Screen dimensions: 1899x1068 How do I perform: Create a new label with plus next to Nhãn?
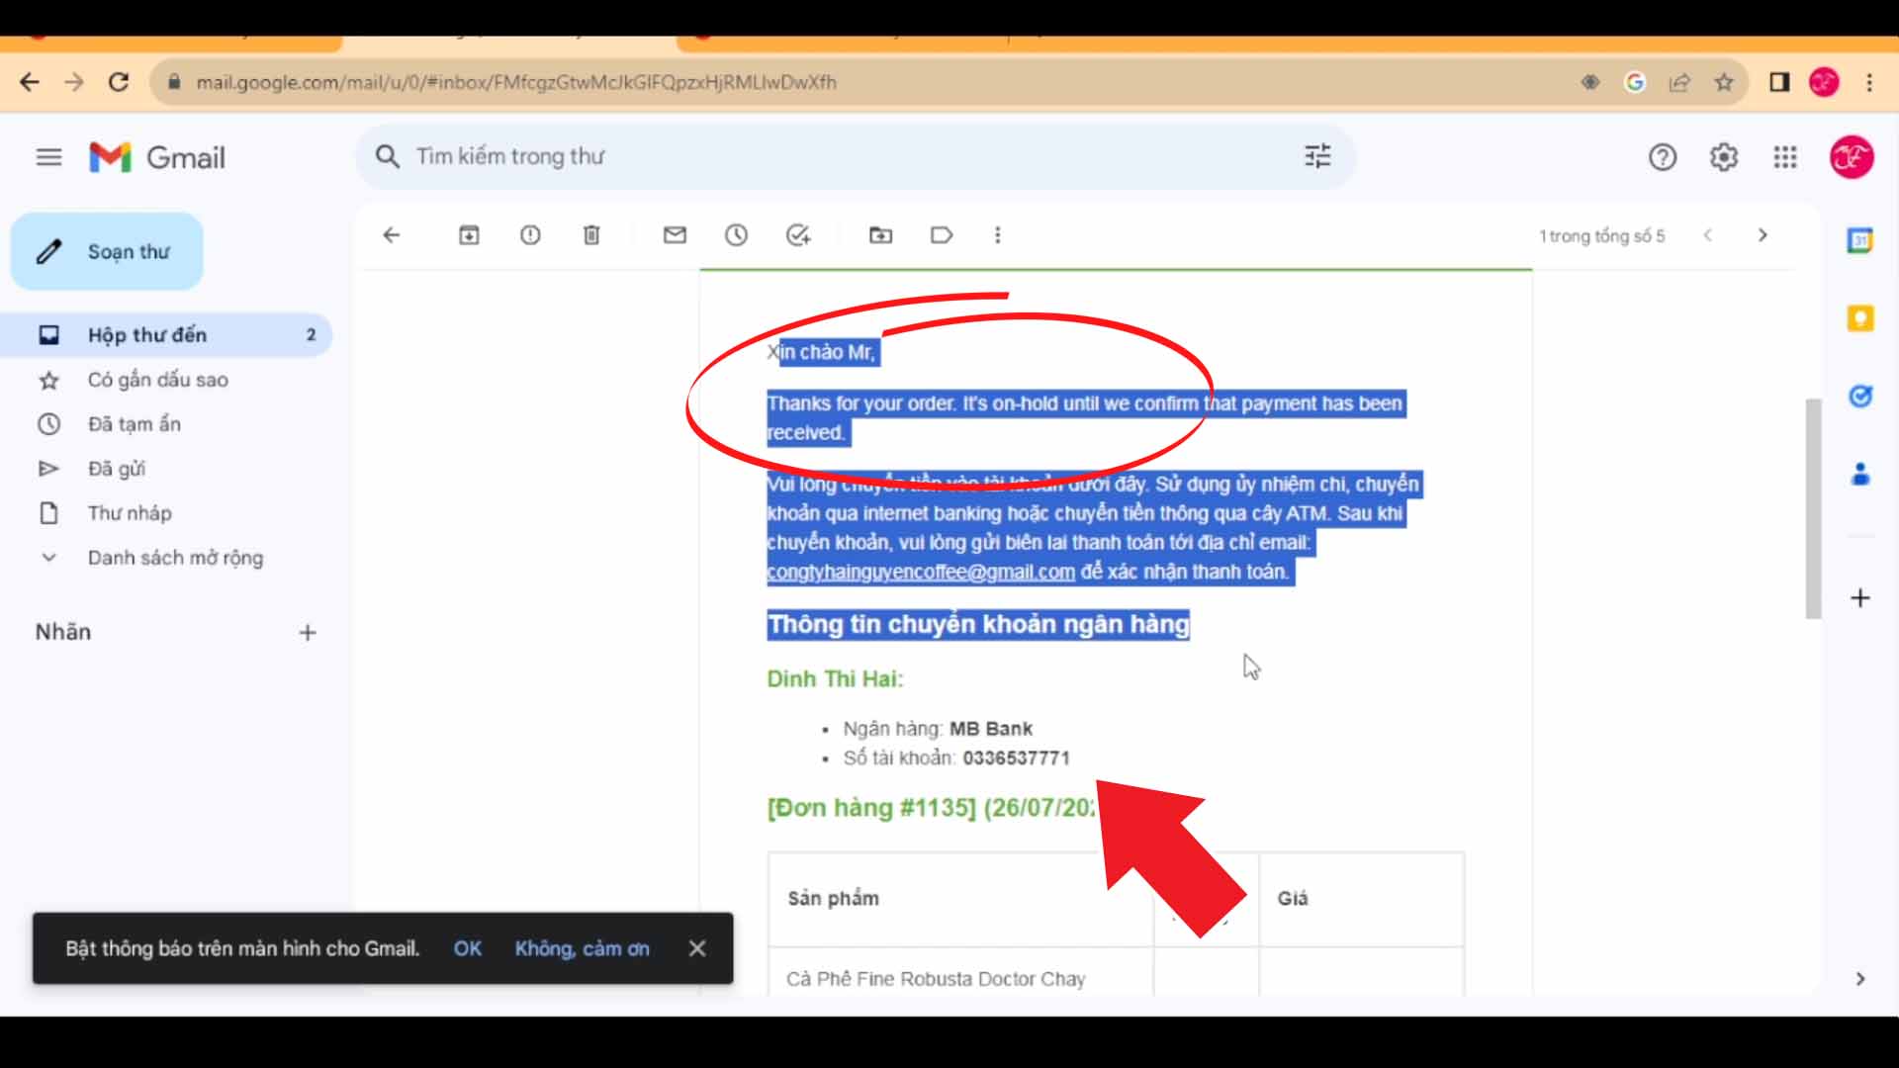(x=308, y=633)
